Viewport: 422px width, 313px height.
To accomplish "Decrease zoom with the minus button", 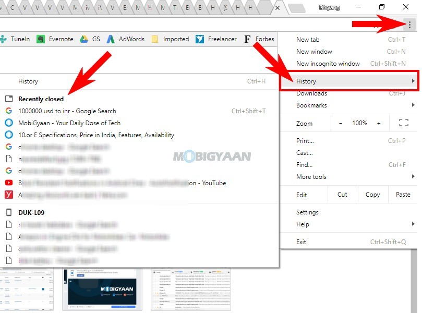I will (341, 123).
